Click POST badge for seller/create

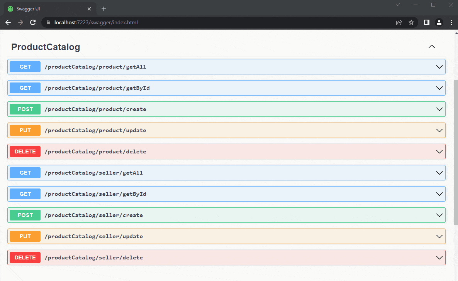click(x=25, y=215)
